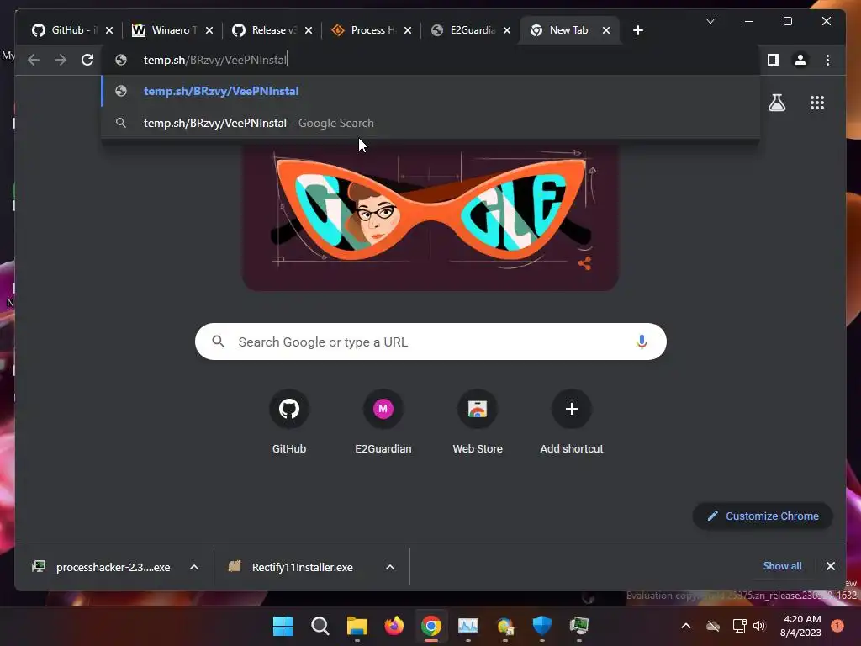Open File Explorer from the taskbar

357,626
